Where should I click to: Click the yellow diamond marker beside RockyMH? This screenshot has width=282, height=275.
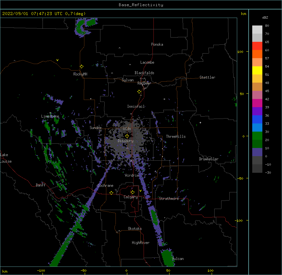click(x=81, y=67)
